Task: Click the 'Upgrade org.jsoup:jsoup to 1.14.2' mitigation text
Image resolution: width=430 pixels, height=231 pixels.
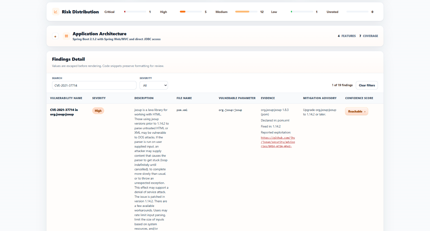Action: click(x=320, y=112)
